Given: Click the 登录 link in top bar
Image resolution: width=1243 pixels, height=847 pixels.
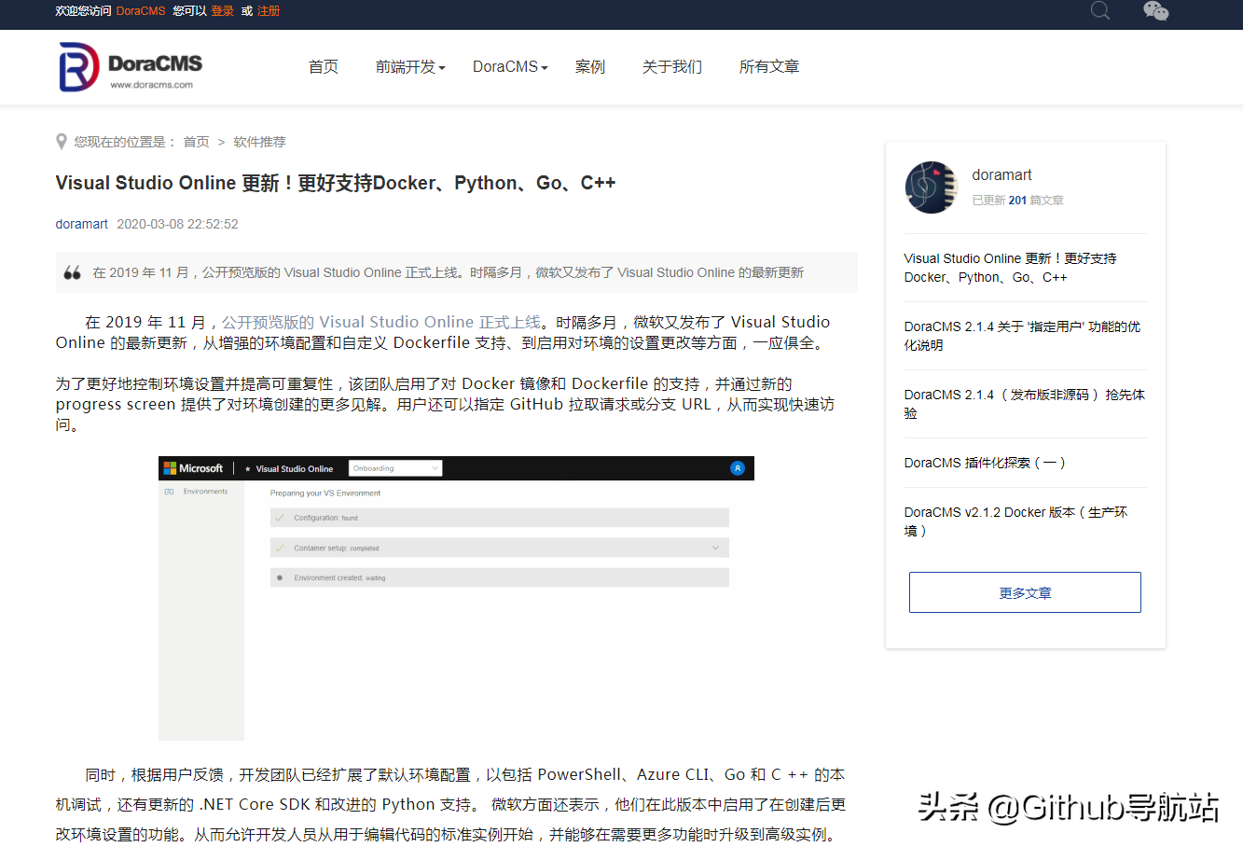Looking at the screenshot, I should 222,11.
